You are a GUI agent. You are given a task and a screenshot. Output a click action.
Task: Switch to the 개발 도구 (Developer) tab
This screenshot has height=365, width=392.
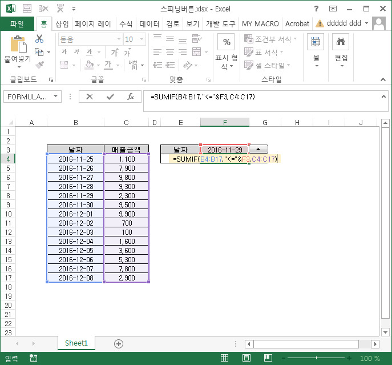[221, 24]
